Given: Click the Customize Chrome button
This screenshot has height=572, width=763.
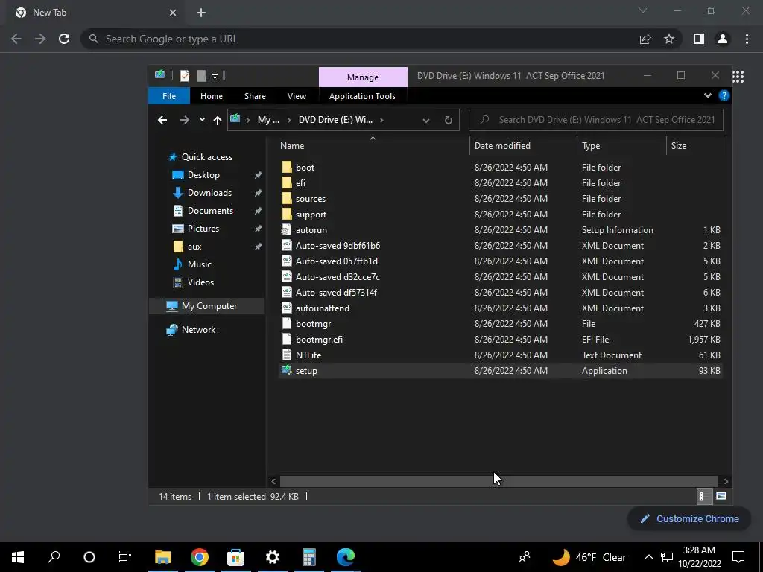Looking at the screenshot, I should (x=689, y=518).
